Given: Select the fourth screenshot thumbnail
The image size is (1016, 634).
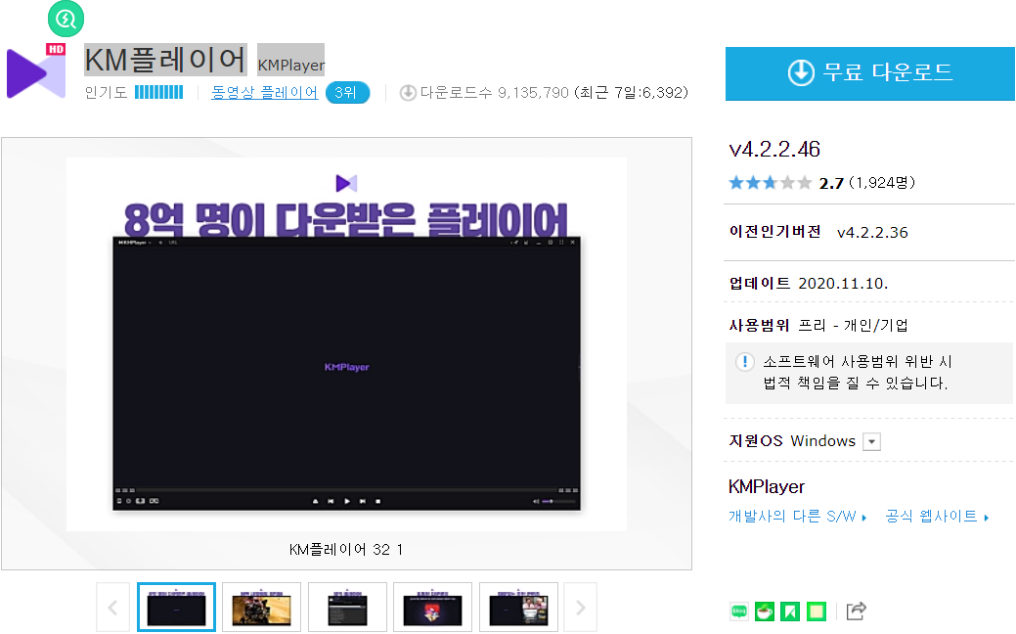Looking at the screenshot, I should point(433,608).
